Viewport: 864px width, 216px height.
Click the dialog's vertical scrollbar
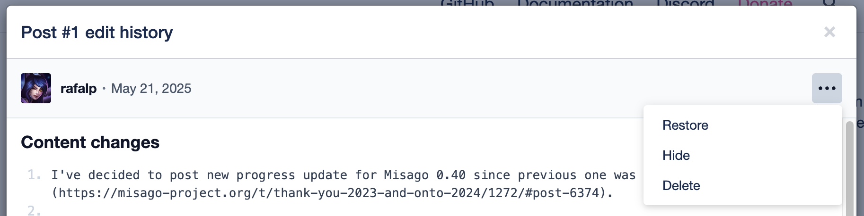[x=849, y=170]
